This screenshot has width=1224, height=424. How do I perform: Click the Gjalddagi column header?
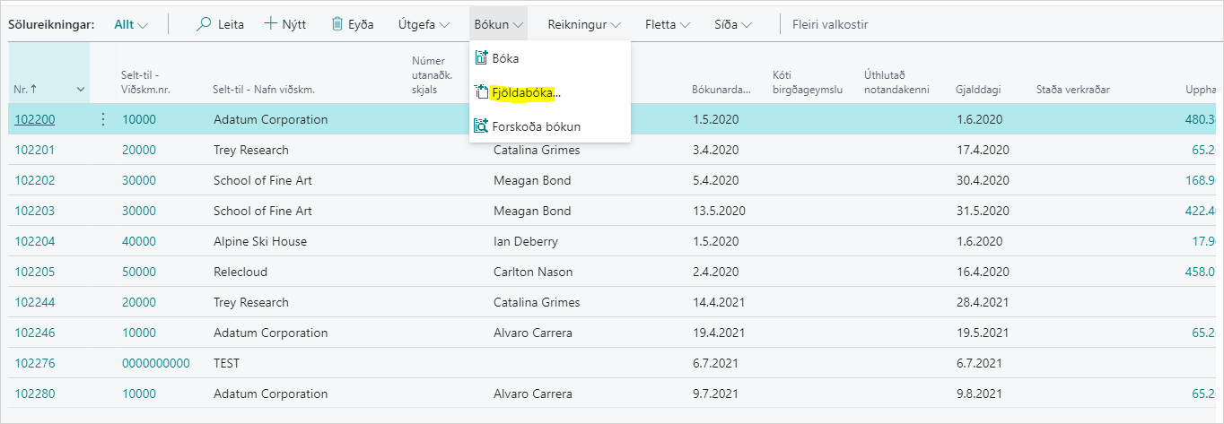978,90
